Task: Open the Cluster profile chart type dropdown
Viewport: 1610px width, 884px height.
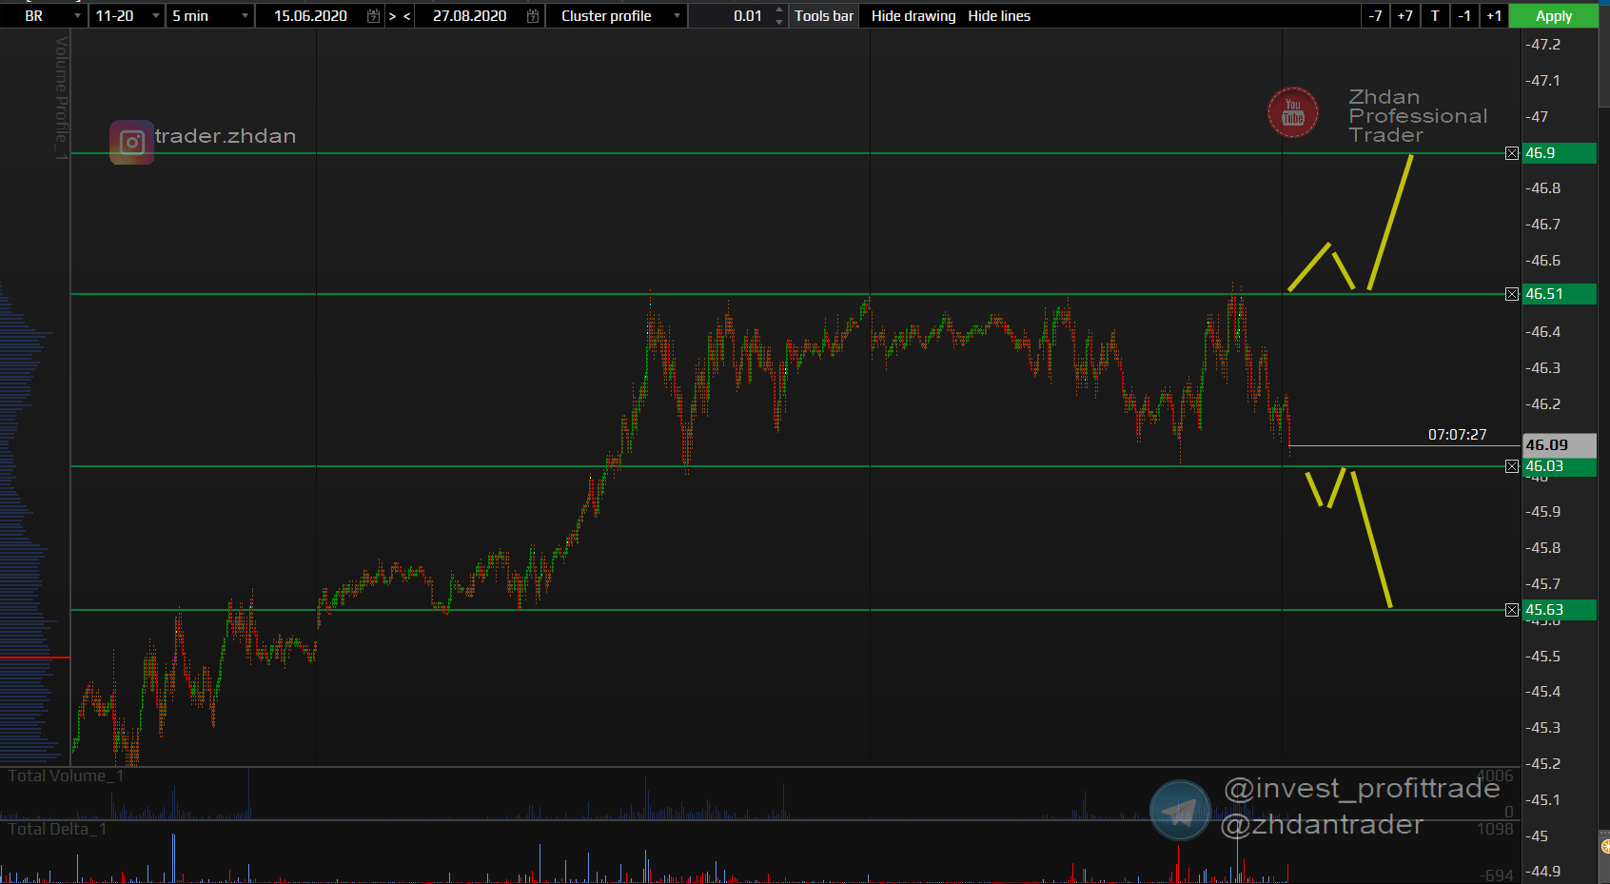Action: pyautogui.click(x=617, y=16)
